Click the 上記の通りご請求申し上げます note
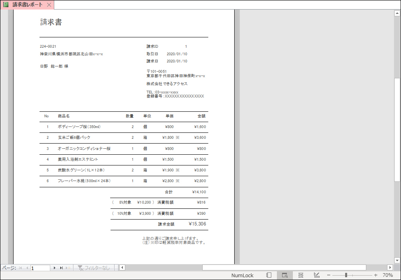401x280 pixels. pyautogui.click(x=171, y=238)
